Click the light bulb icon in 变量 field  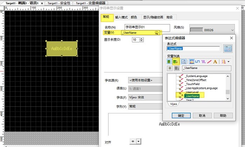pyautogui.click(x=157, y=33)
